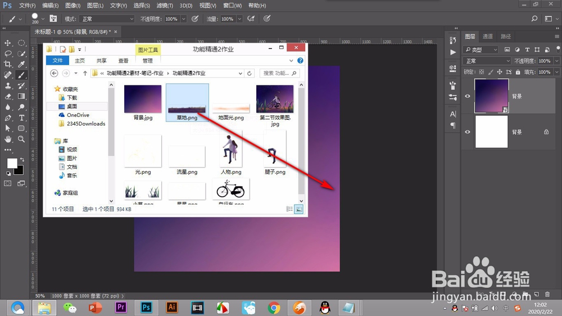Open layer 填充 fill dropdown arrow
Screen dimensions: 562x316
pos(556,72)
